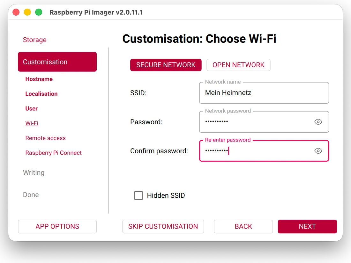Go to the Hostname settings
The height and width of the screenshot is (263, 351).
tap(39, 79)
